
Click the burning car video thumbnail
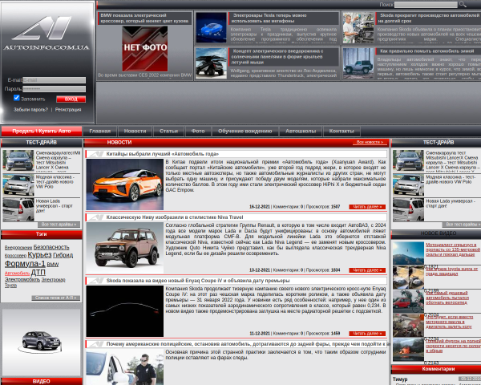coord(408,350)
